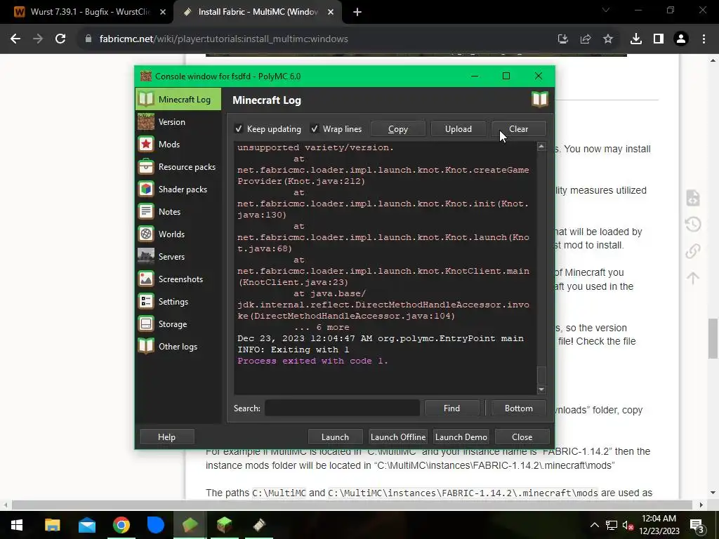719x539 pixels.
Task: Click into the Search text field
Action: coord(342,408)
